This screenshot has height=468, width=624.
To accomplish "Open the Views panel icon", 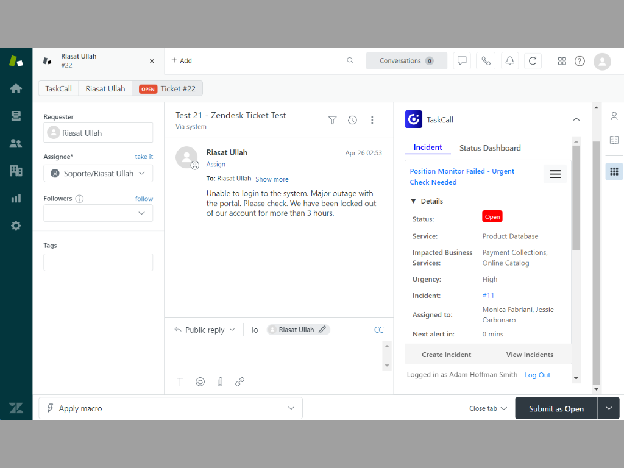I will pyautogui.click(x=16, y=115).
